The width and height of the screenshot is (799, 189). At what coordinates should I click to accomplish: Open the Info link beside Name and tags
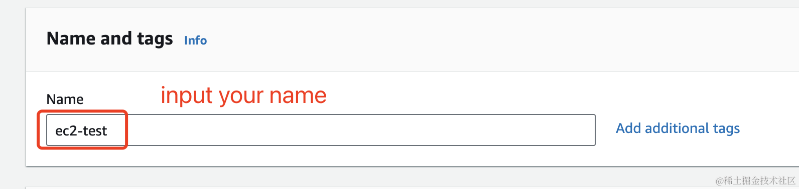[x=195, y=40]
